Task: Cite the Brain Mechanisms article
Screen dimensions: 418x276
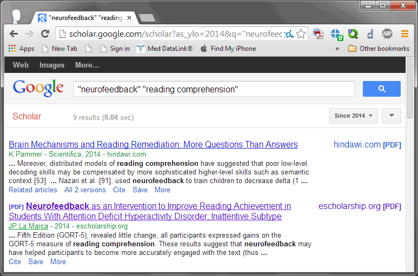Action: pos(119,190)
